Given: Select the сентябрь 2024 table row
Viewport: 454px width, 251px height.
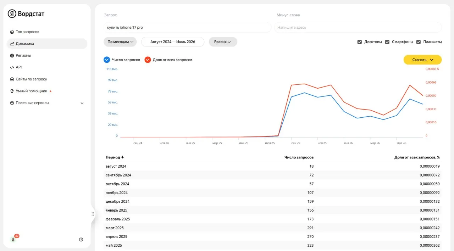Looking at the screenshot, I should 273,175.
